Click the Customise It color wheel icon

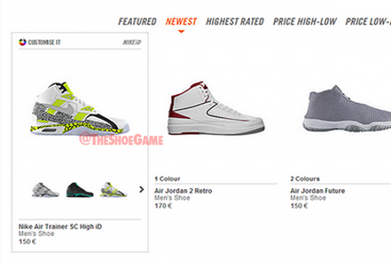click(22, 42)
